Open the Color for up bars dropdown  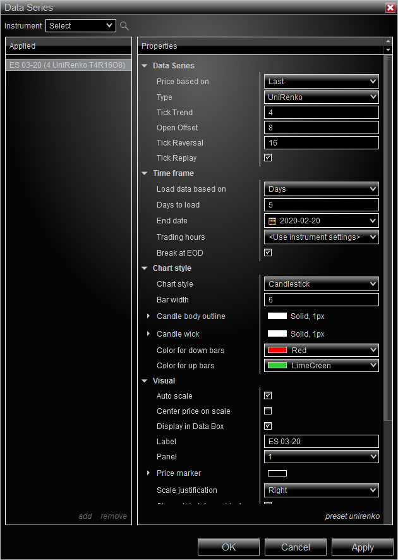(x=322, y=365)
